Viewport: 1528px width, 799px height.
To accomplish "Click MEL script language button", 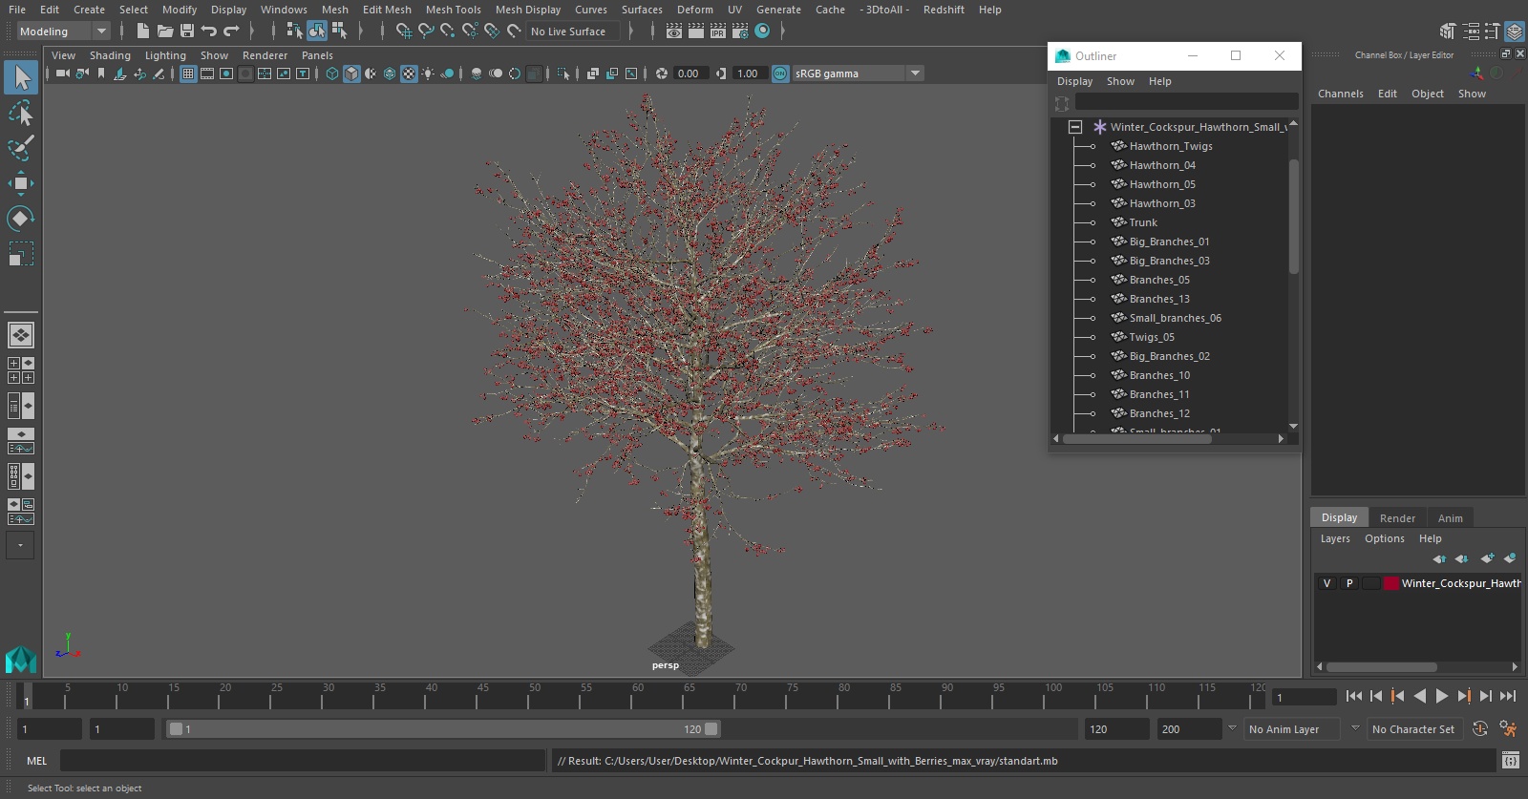I will [36, 761].
